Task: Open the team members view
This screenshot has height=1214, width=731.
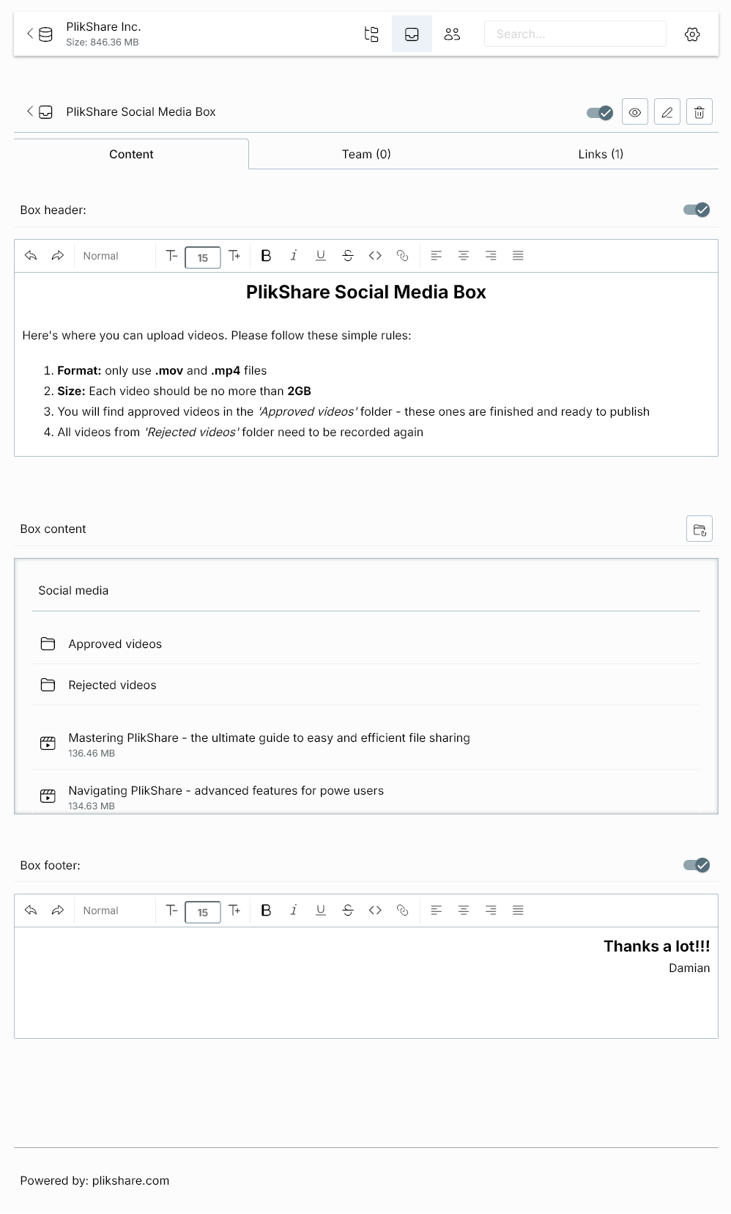Action: click(x=452, y=34)
